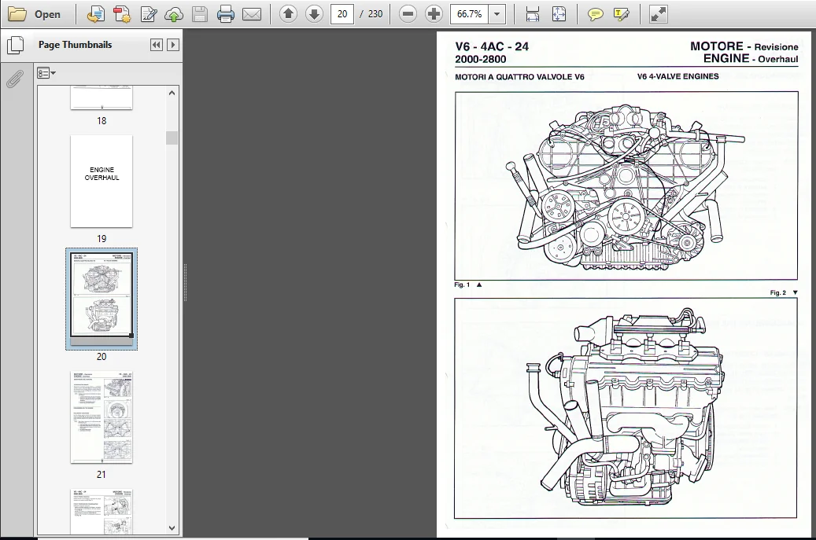Click the 'Fig. 2' caption
The width and height of the screenshot is (816, 540).
tap(778, 292)
